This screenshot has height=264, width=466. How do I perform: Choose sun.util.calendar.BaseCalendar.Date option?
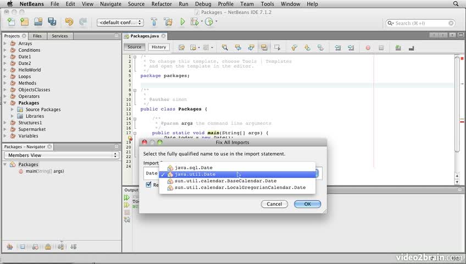(237, 181)
